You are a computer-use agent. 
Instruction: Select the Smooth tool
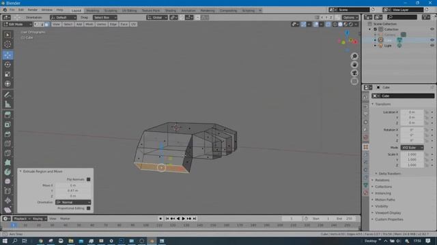(x=8, y=182)
